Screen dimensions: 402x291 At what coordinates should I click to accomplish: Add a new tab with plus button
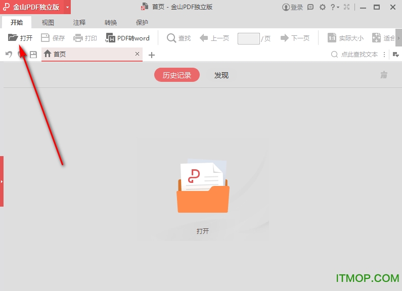[151, 55]
